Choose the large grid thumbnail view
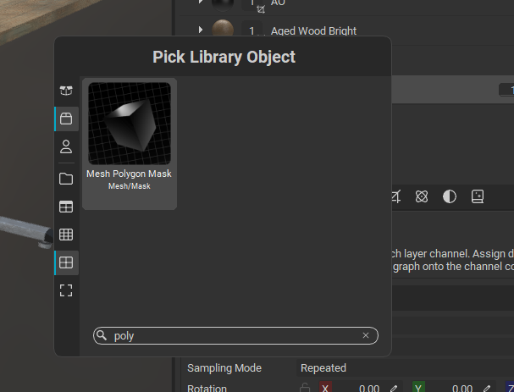This screenshot has width=514, height=392. 66,262
